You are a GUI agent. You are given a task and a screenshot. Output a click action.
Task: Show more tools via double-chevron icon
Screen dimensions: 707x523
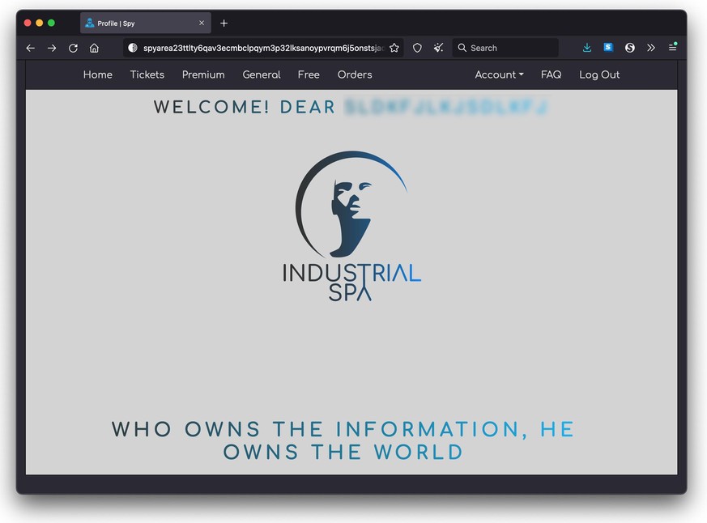(x=650, y=48)
